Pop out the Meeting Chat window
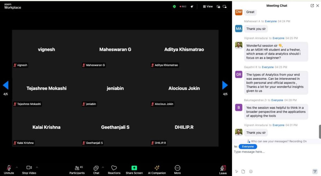This screenshot has height=176, width=321. (x=312, y=6)
